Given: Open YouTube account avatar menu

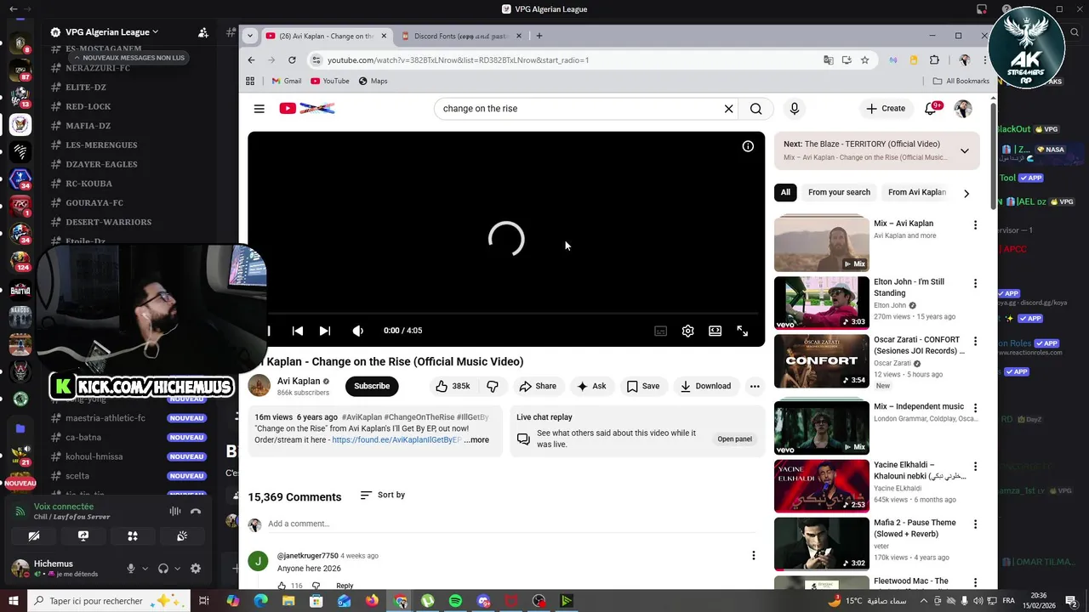Looking at the screenshot, I should pos(963,109).
